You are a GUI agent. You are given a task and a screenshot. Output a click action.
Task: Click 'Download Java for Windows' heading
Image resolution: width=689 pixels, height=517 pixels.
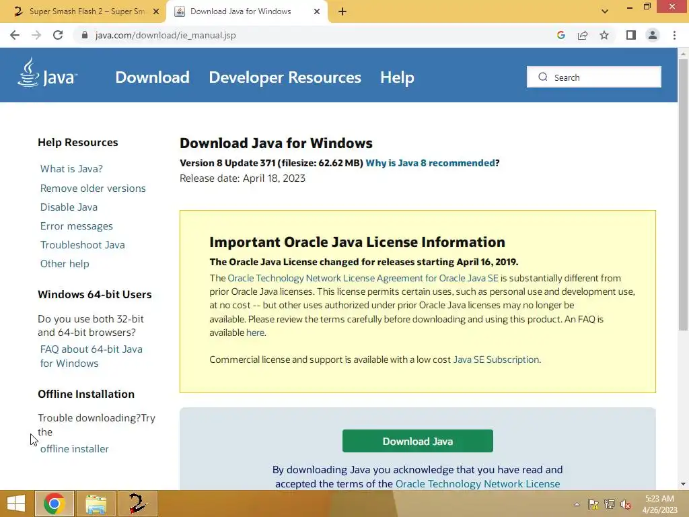click(x=276, y=143)
